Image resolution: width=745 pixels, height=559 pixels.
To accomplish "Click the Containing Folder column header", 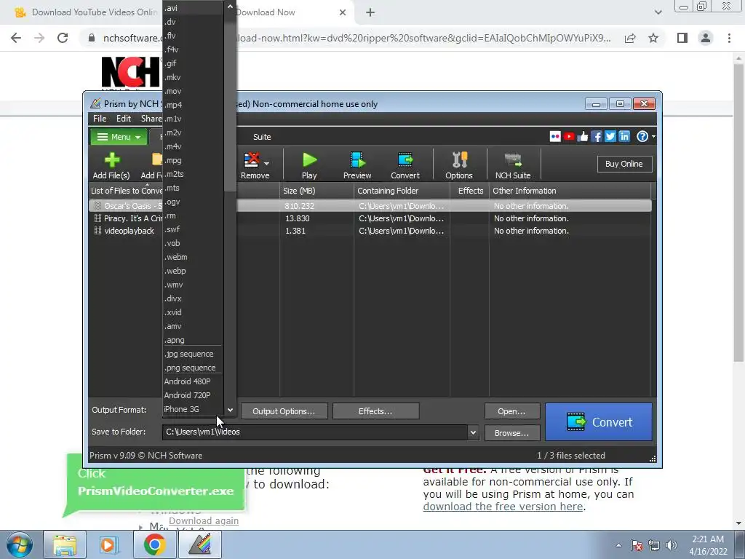I will (402, 191).
